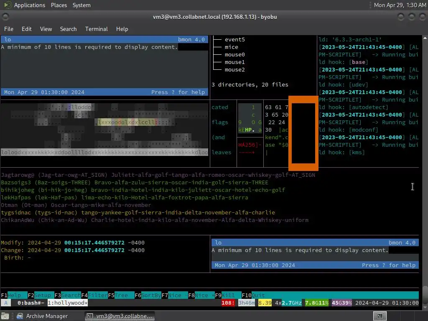Click the password line starting with ChikanAdWu

pyautogui.click(x=155, y=220)
